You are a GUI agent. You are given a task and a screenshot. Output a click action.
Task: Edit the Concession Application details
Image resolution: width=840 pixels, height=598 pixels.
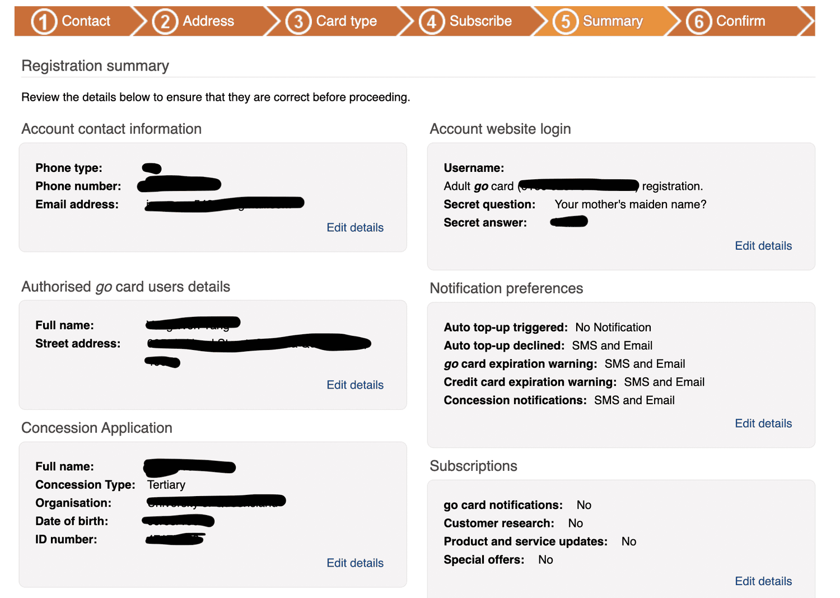pos(355,563)
